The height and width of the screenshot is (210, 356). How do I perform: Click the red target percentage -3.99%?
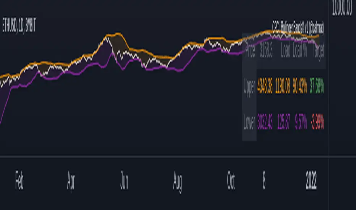pos(317,122)
